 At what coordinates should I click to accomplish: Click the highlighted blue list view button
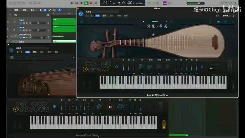(45, 10)
